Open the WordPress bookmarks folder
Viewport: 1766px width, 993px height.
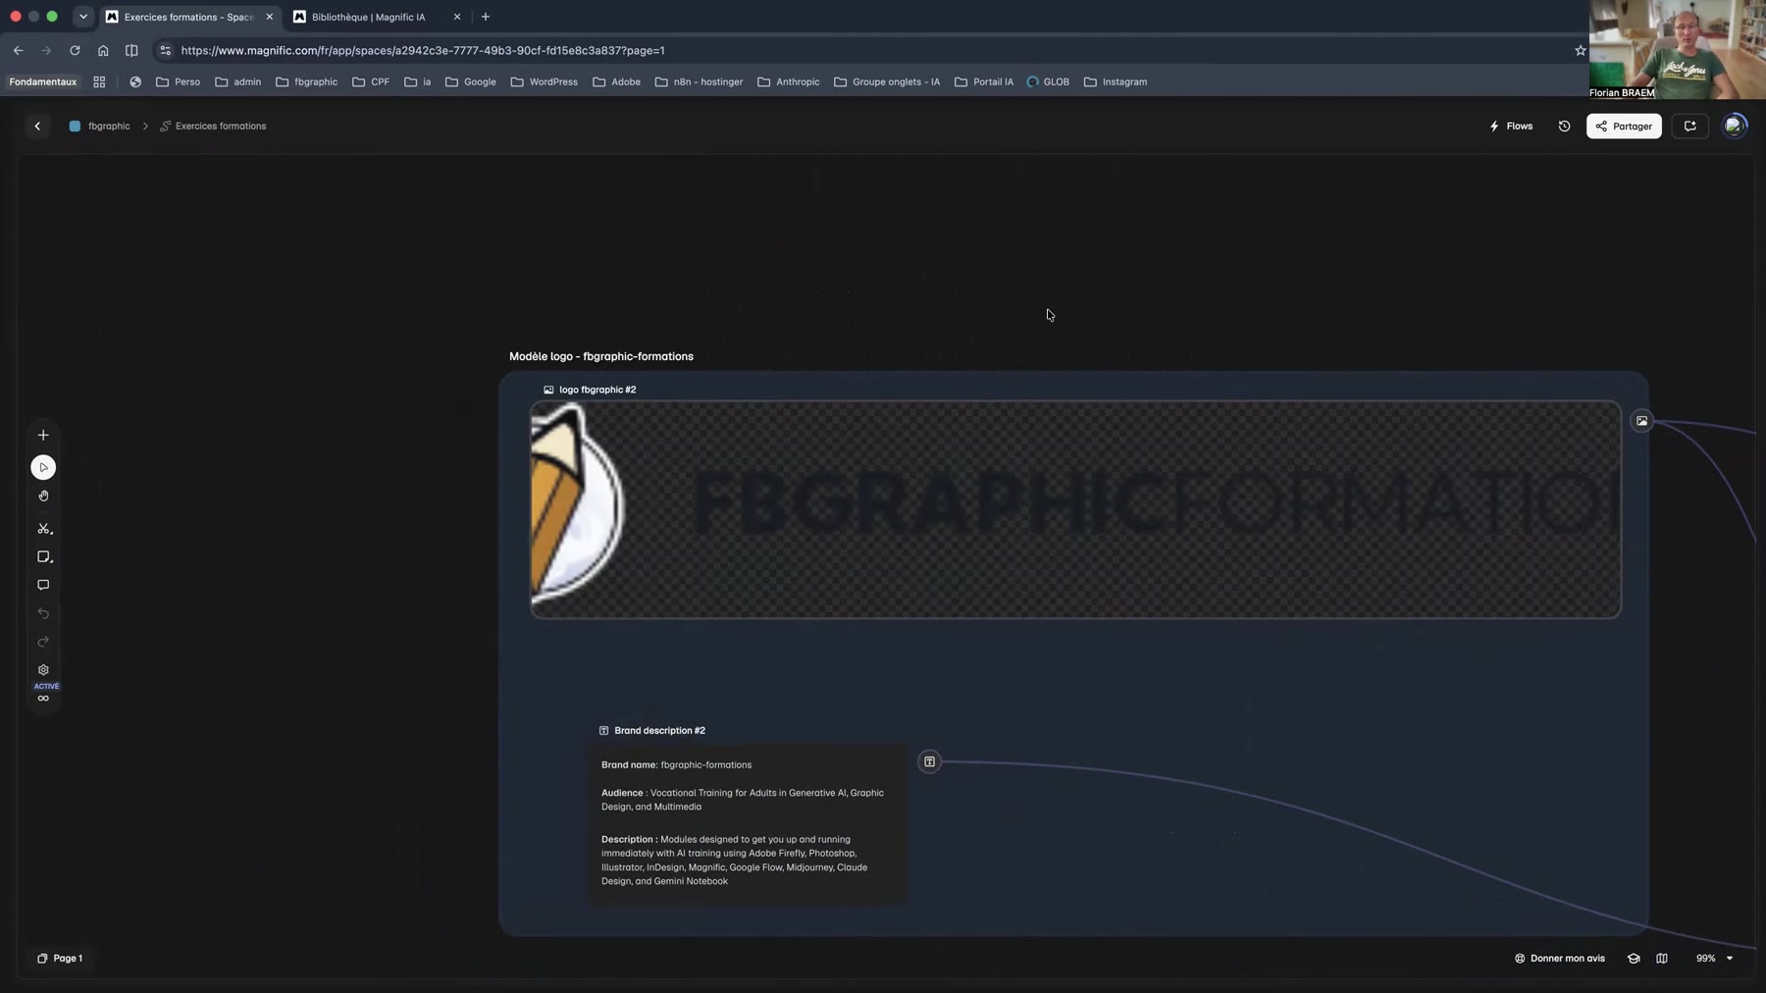544,81
